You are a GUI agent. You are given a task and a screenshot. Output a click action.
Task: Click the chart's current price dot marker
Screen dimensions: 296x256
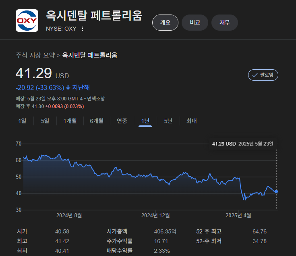point(276,191)
